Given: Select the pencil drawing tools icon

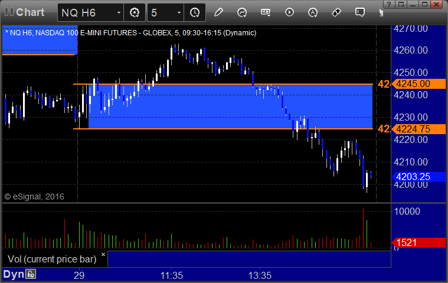Looking at the screenshot, I should pyautogui.click(x=218, y=12).
